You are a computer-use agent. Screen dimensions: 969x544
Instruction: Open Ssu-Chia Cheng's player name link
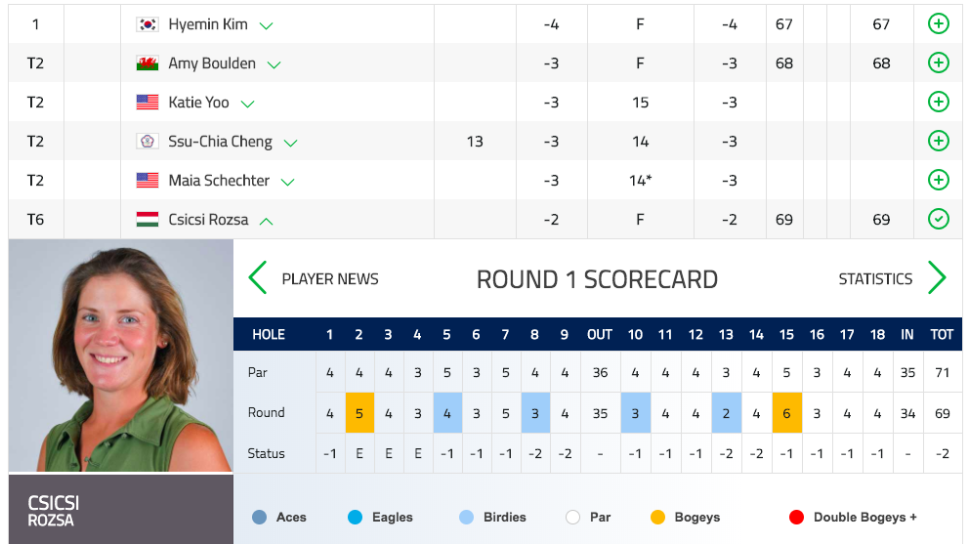click(x=220, y=142)
